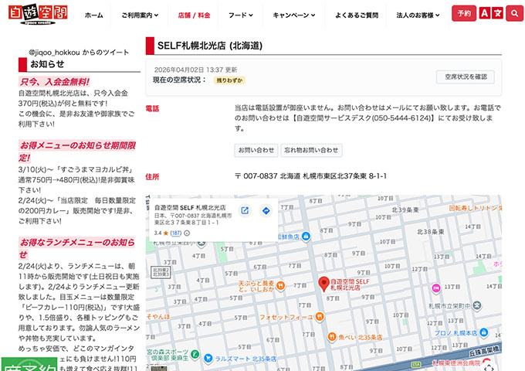Click 空席状況を確認 button
The width and height of the screenshot is (525, 371).
pyautogui.click(x=466, y=77)
